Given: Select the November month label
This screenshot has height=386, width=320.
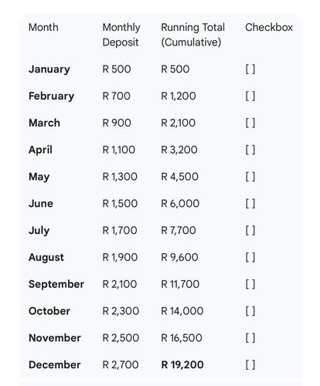Looking at the screenshot, I should tap(55, 338).
